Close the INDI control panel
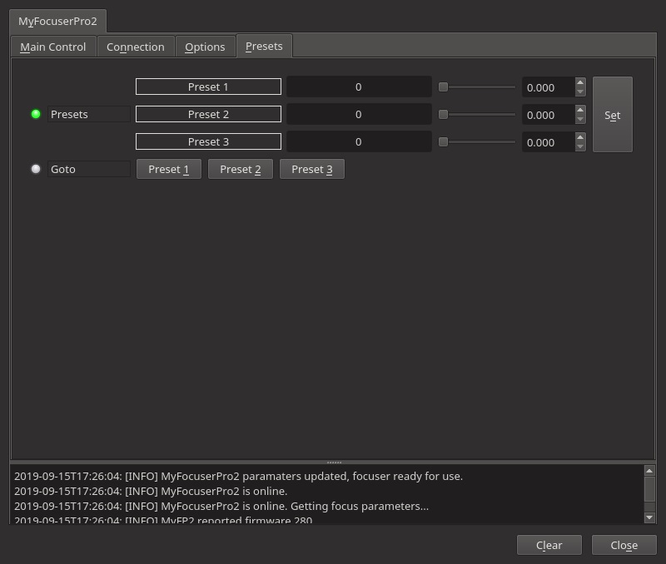Viewport: 666px width, 564px height. click(x=624, y=545)
